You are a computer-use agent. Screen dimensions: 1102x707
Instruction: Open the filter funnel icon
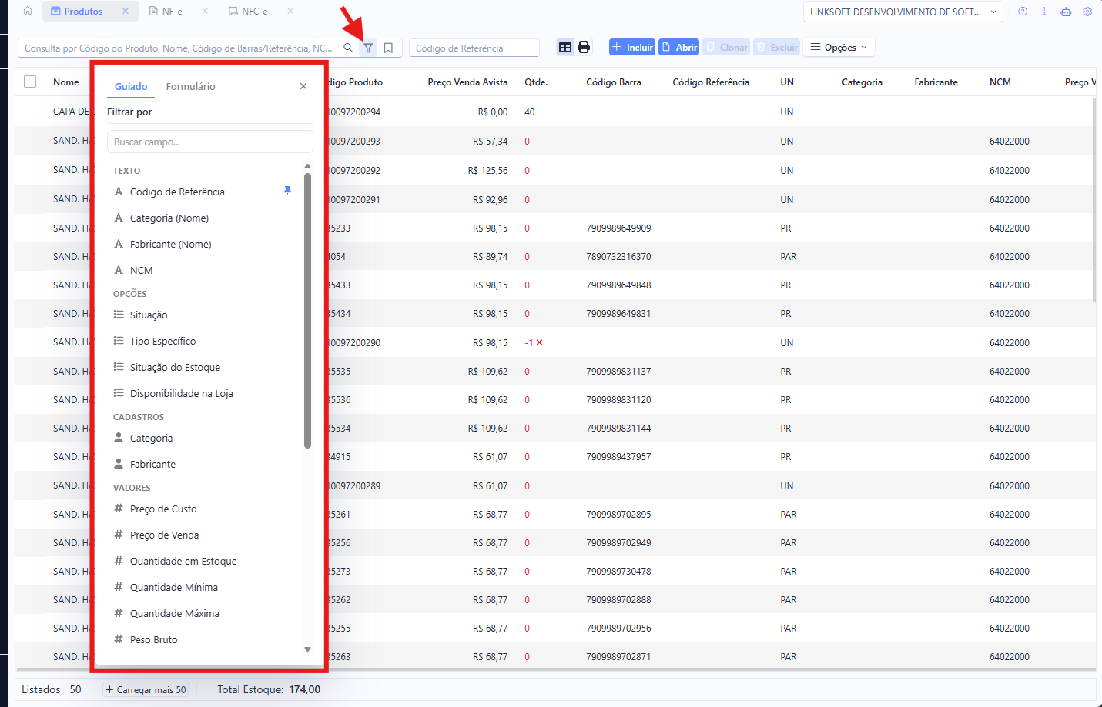click(x=368, y=48)
